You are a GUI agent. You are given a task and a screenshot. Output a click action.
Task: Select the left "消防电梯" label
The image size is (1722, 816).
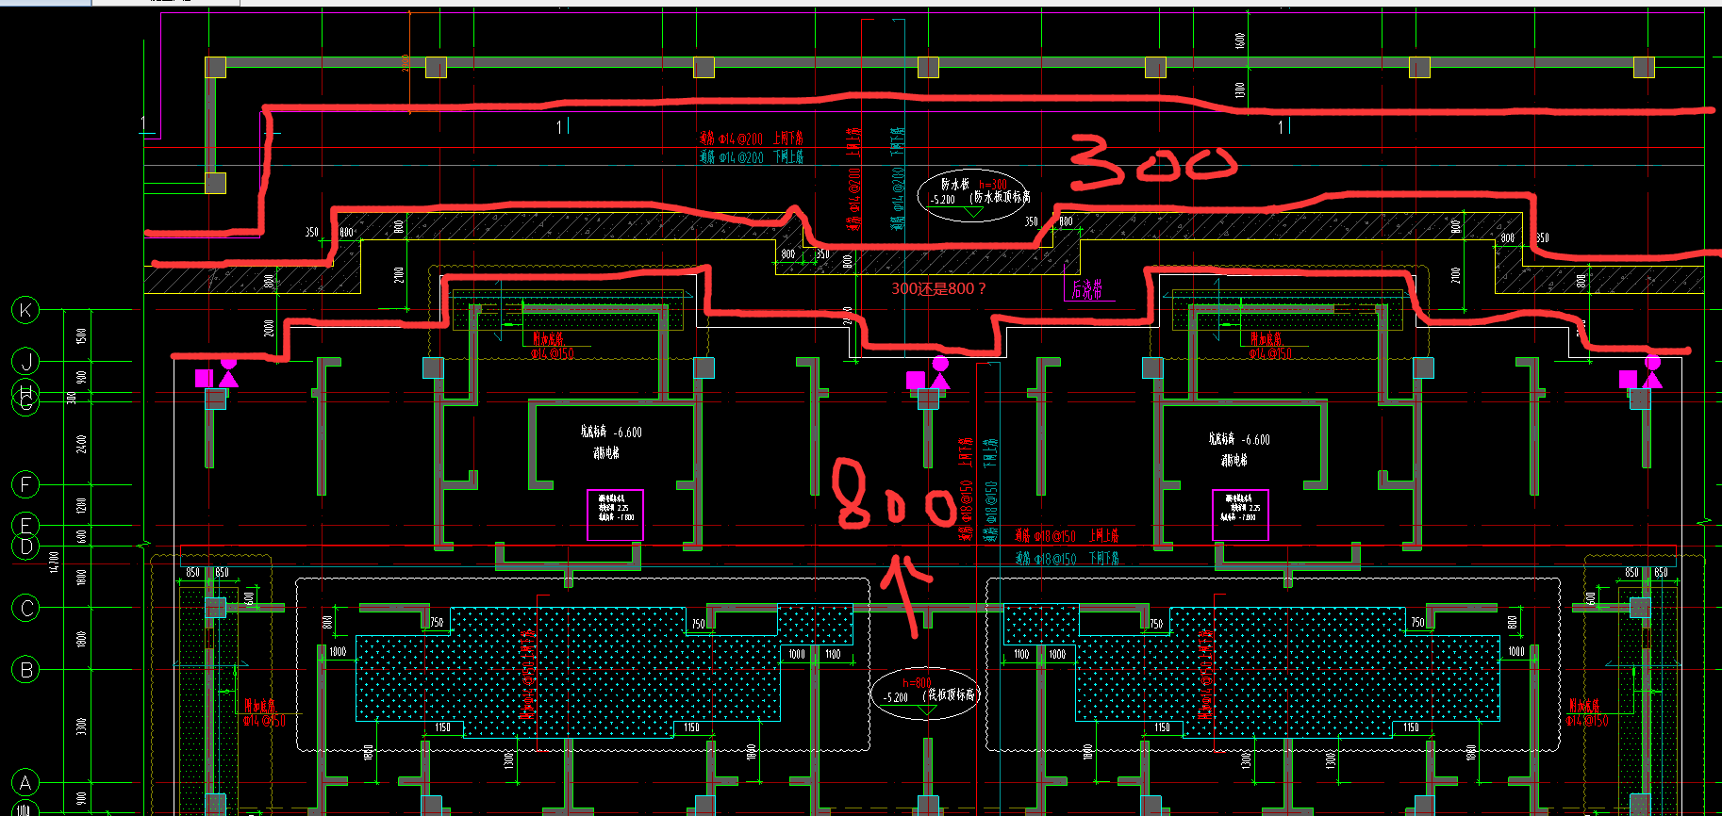pos(606,453)
